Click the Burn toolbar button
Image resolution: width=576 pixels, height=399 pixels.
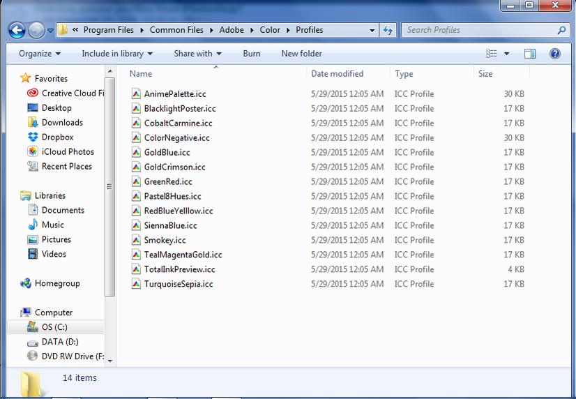point(252,54)
